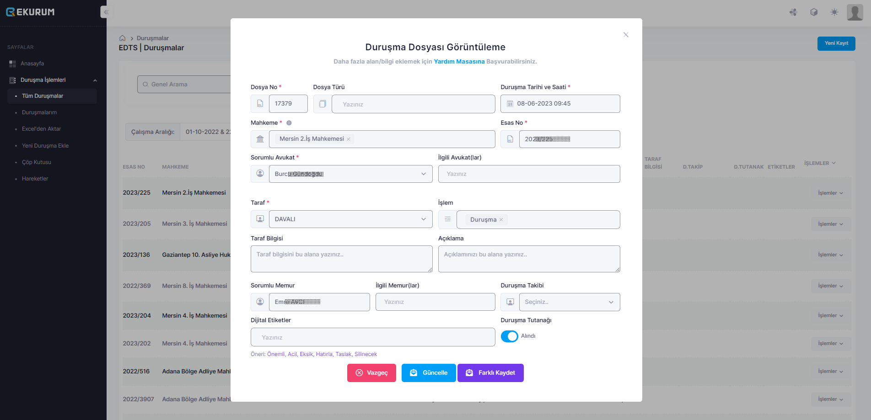Toggle the Duruşma Tutanağı Alındı switch
Viewport: 871px width, 420px height.
pos(509,336)
